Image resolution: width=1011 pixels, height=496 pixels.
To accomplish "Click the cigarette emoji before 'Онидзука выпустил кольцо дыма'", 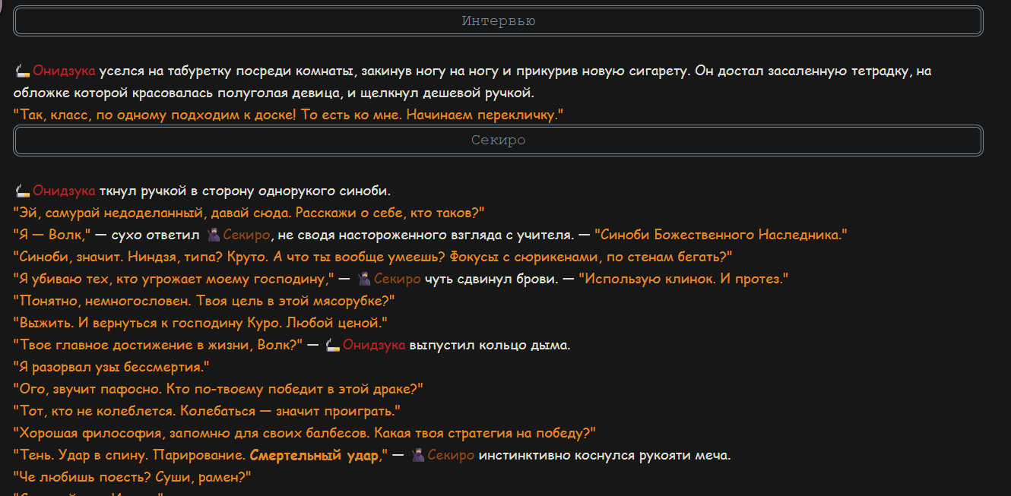I will (x=332, y=345).
